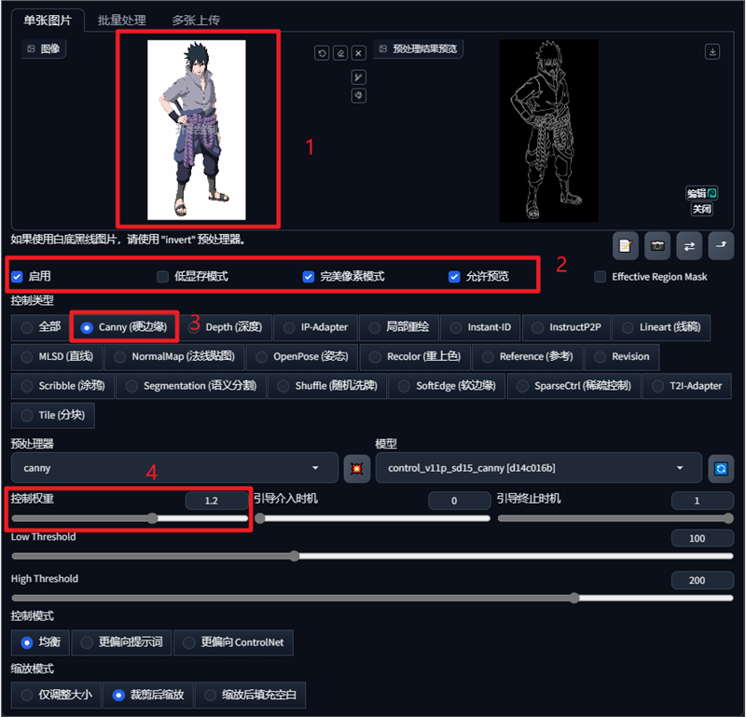Click the 控制权重 value input field
Image resolution: width=746 pixels, height=717 pixels.
pos(211,501)
